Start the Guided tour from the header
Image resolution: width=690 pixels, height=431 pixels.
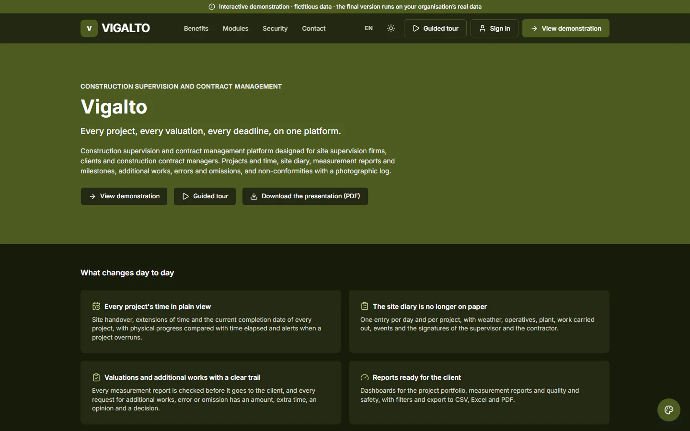click(x=435, y=28)
